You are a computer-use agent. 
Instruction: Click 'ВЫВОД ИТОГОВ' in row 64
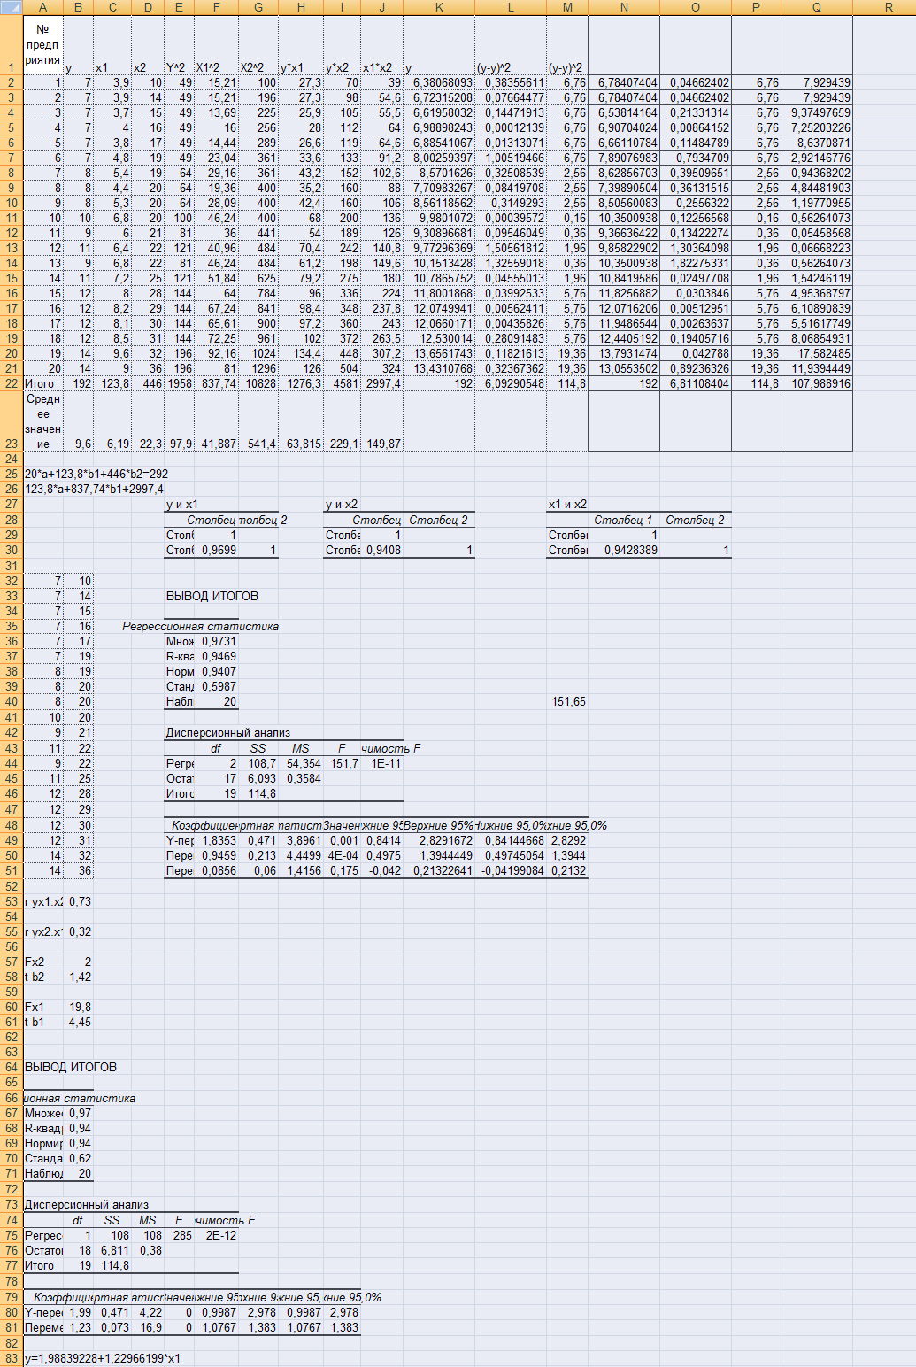[71, 1067]
